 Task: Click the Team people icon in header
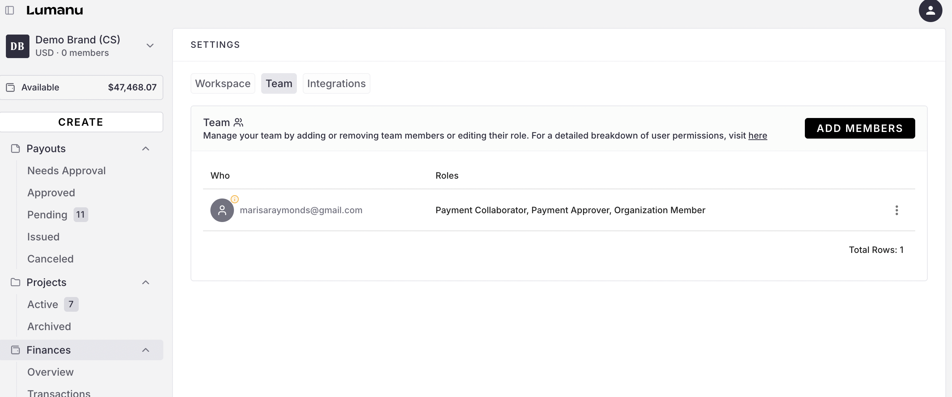pyautogui.click(x=238, y=122)
